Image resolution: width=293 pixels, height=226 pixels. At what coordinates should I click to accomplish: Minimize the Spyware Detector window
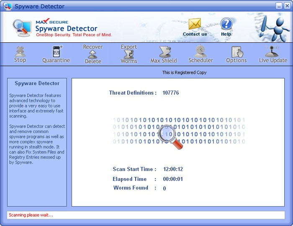(279, 6)
